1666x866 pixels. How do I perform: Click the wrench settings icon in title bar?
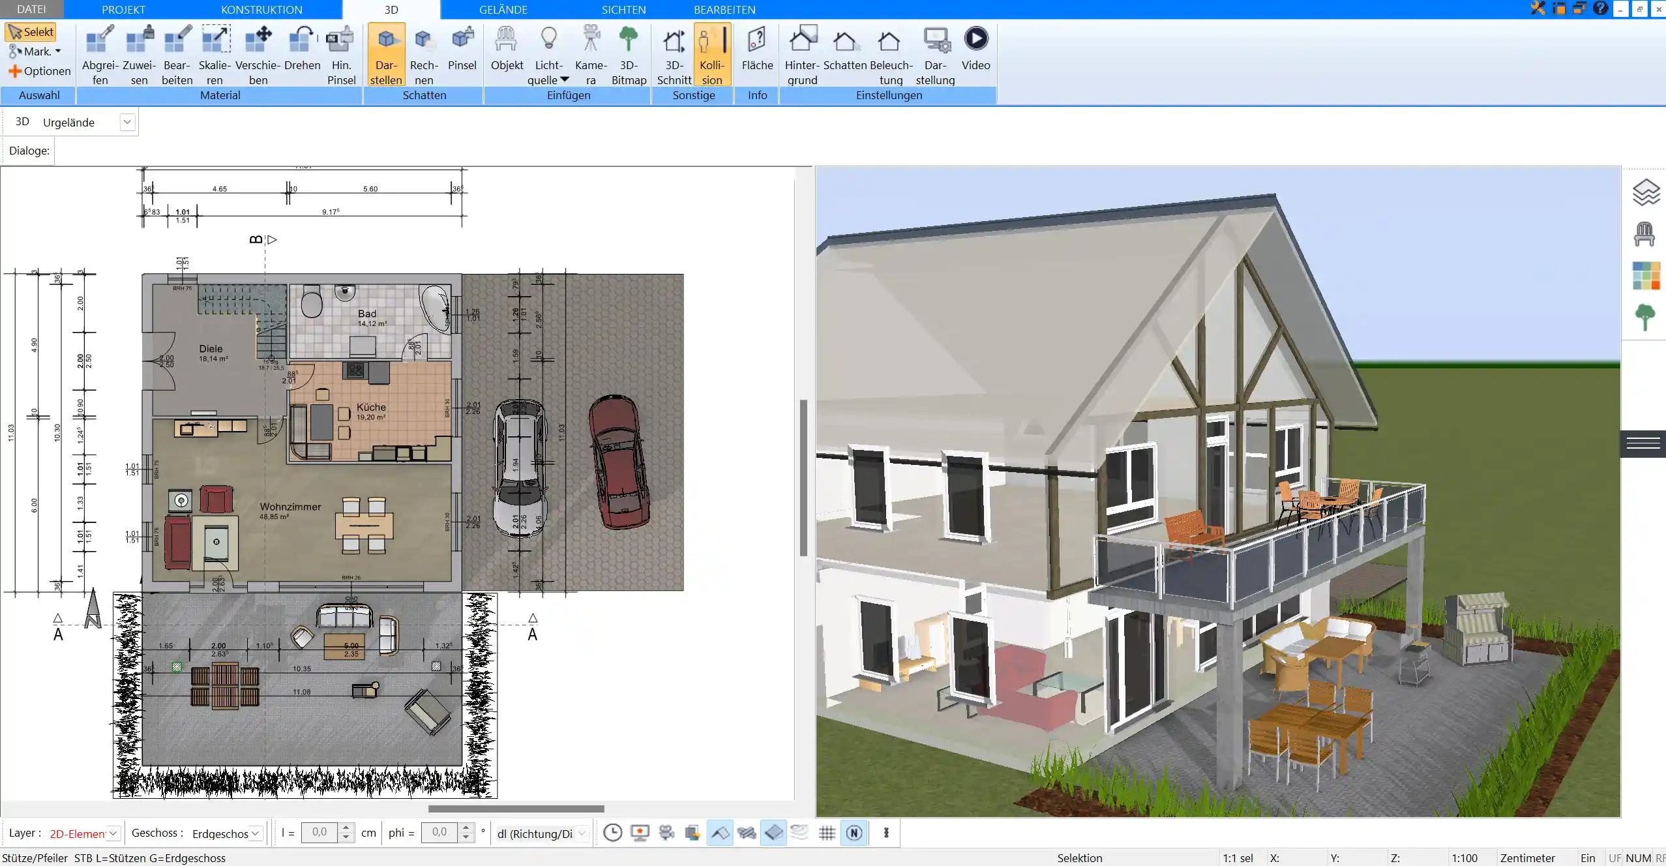pyautogui.click(x=1538, y=8)
